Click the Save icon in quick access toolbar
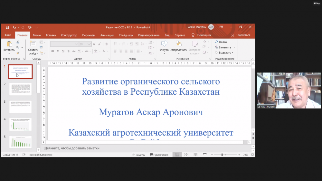The height and width of the screenshot is (181, 322). (x=7, y=27)
